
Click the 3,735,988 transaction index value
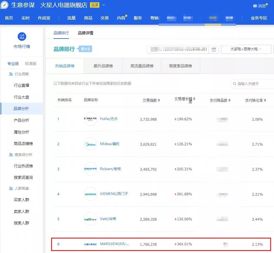point(148,119)
